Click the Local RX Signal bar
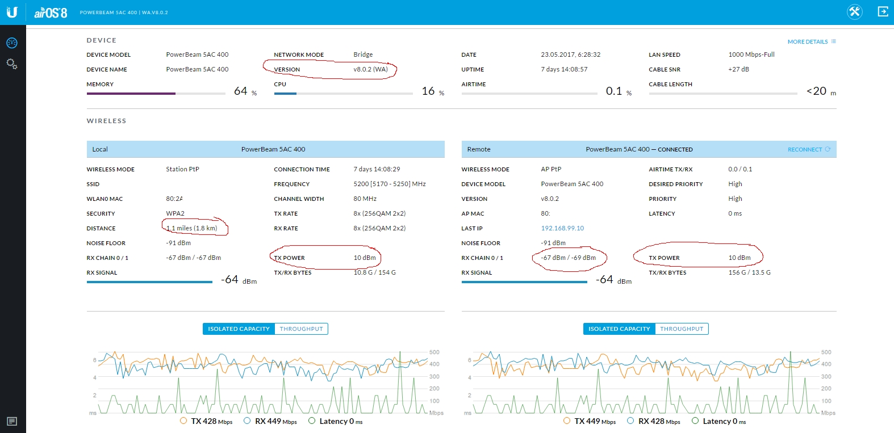 [x=149, y=281]
